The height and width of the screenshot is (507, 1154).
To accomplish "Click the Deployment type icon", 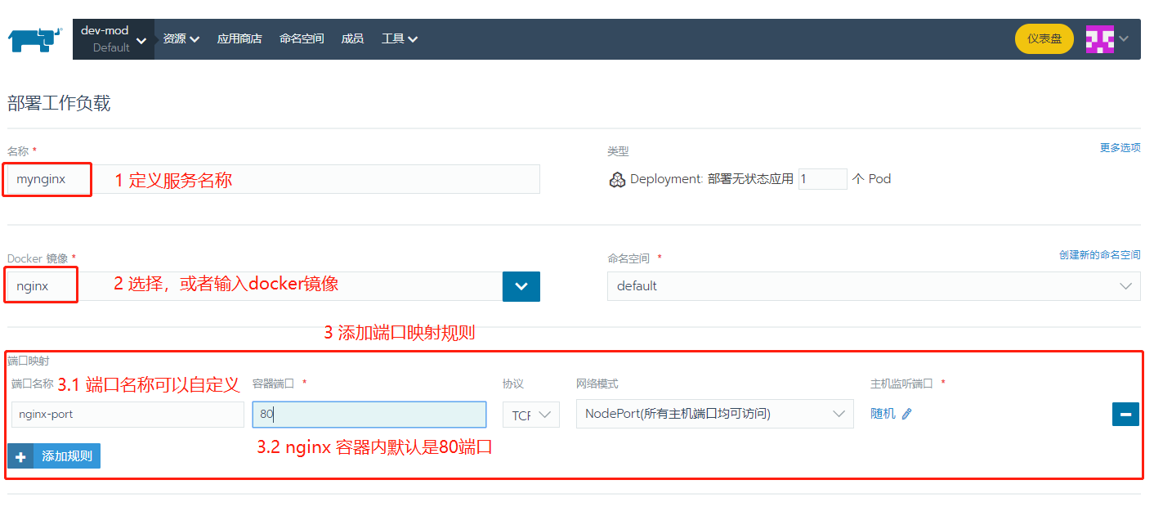I will tap(617, 179).
